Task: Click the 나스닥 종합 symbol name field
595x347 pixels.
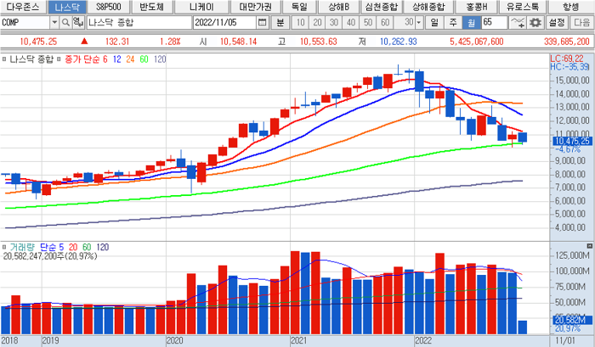Action: pos(139,22)
